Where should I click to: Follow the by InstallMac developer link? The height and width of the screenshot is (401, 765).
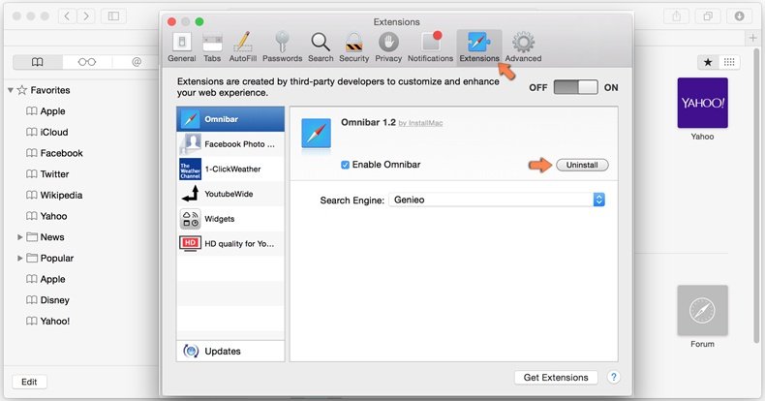(x=420, y=123)
